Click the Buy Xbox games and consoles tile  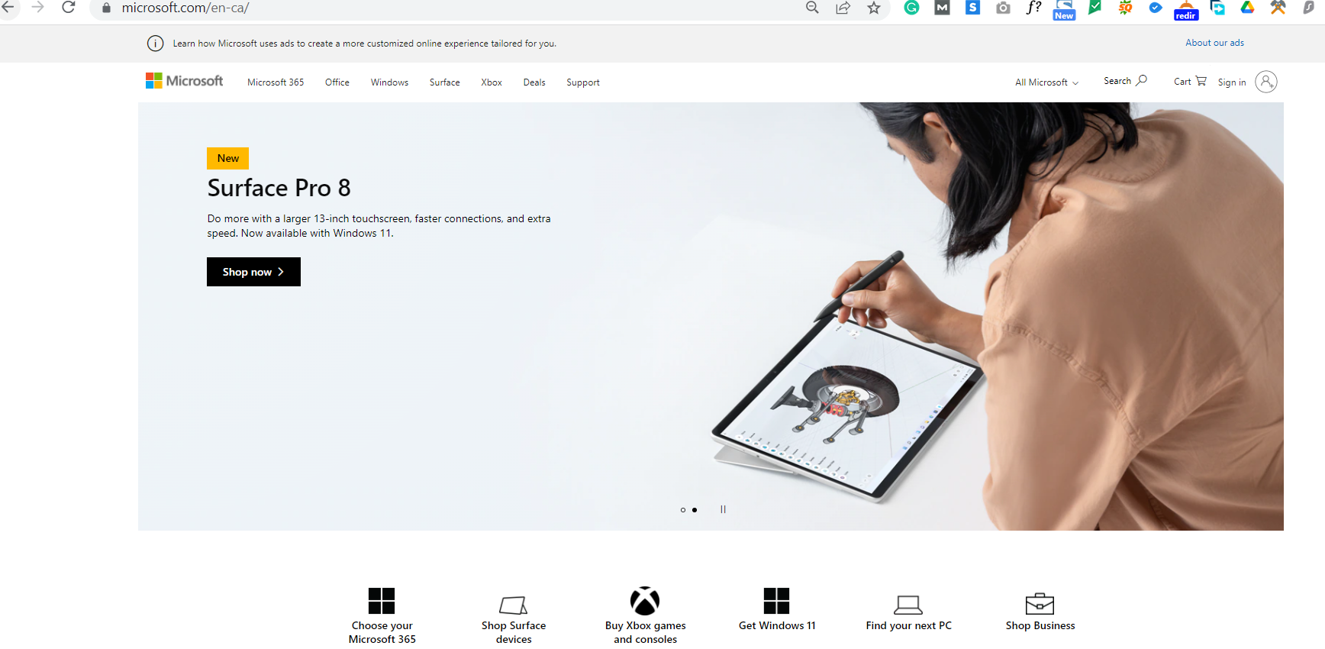coord(645,615)
